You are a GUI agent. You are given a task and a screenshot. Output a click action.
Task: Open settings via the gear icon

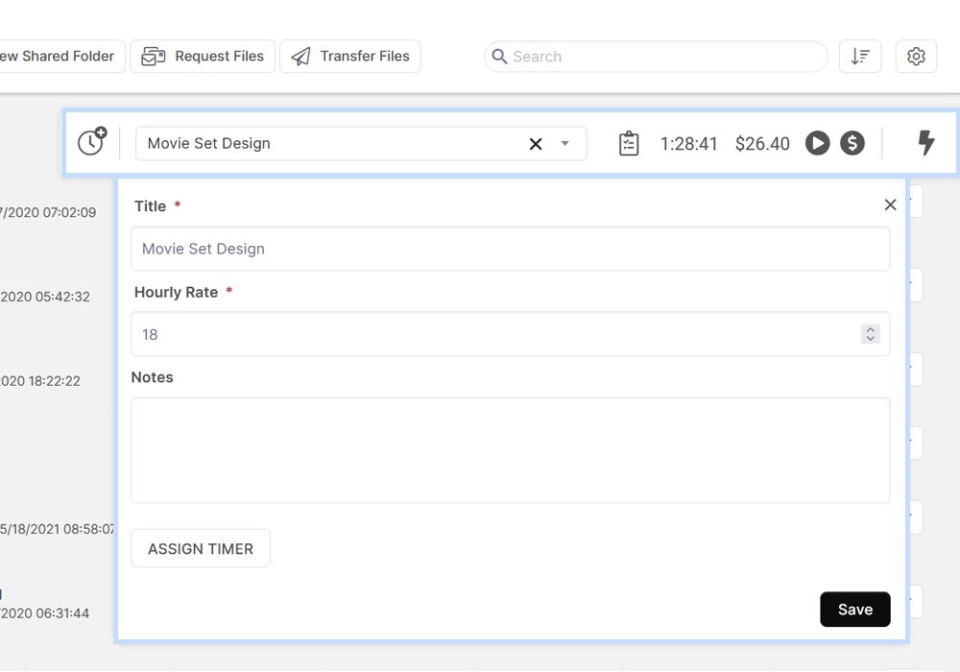916,57
